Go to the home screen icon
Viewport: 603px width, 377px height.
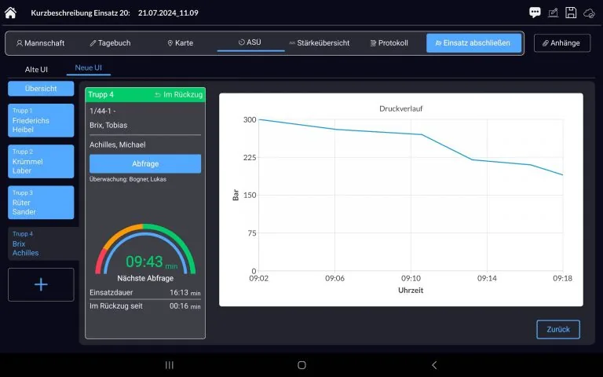click(x=10, y=13)
